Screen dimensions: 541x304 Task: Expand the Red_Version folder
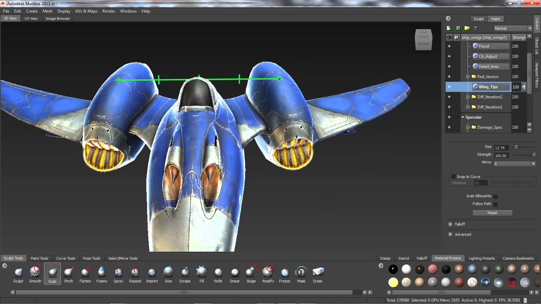tap(468, 76)
